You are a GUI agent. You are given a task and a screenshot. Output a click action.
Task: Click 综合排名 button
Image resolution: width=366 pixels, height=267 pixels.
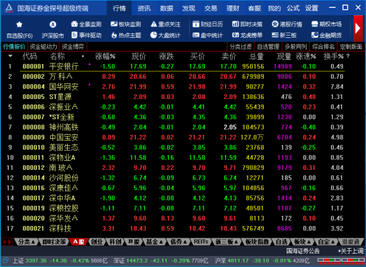(323, 47)
